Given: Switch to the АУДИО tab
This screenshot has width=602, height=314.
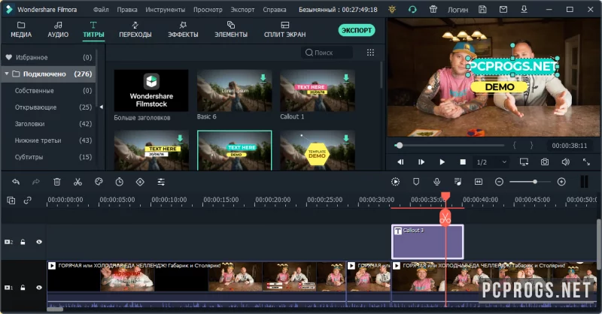Looking at the screenshot, I should [x=58, y=30].
